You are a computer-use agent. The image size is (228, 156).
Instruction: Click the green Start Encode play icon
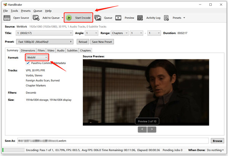69,18
